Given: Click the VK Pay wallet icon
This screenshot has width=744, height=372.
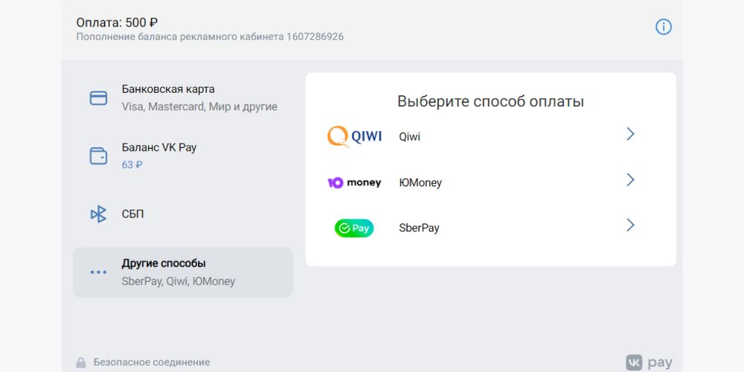Looking at the screenshot, I should pos(98,156).
